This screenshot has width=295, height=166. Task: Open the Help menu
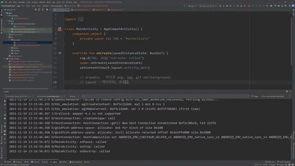pyautogui.click(x=75, y=2)
